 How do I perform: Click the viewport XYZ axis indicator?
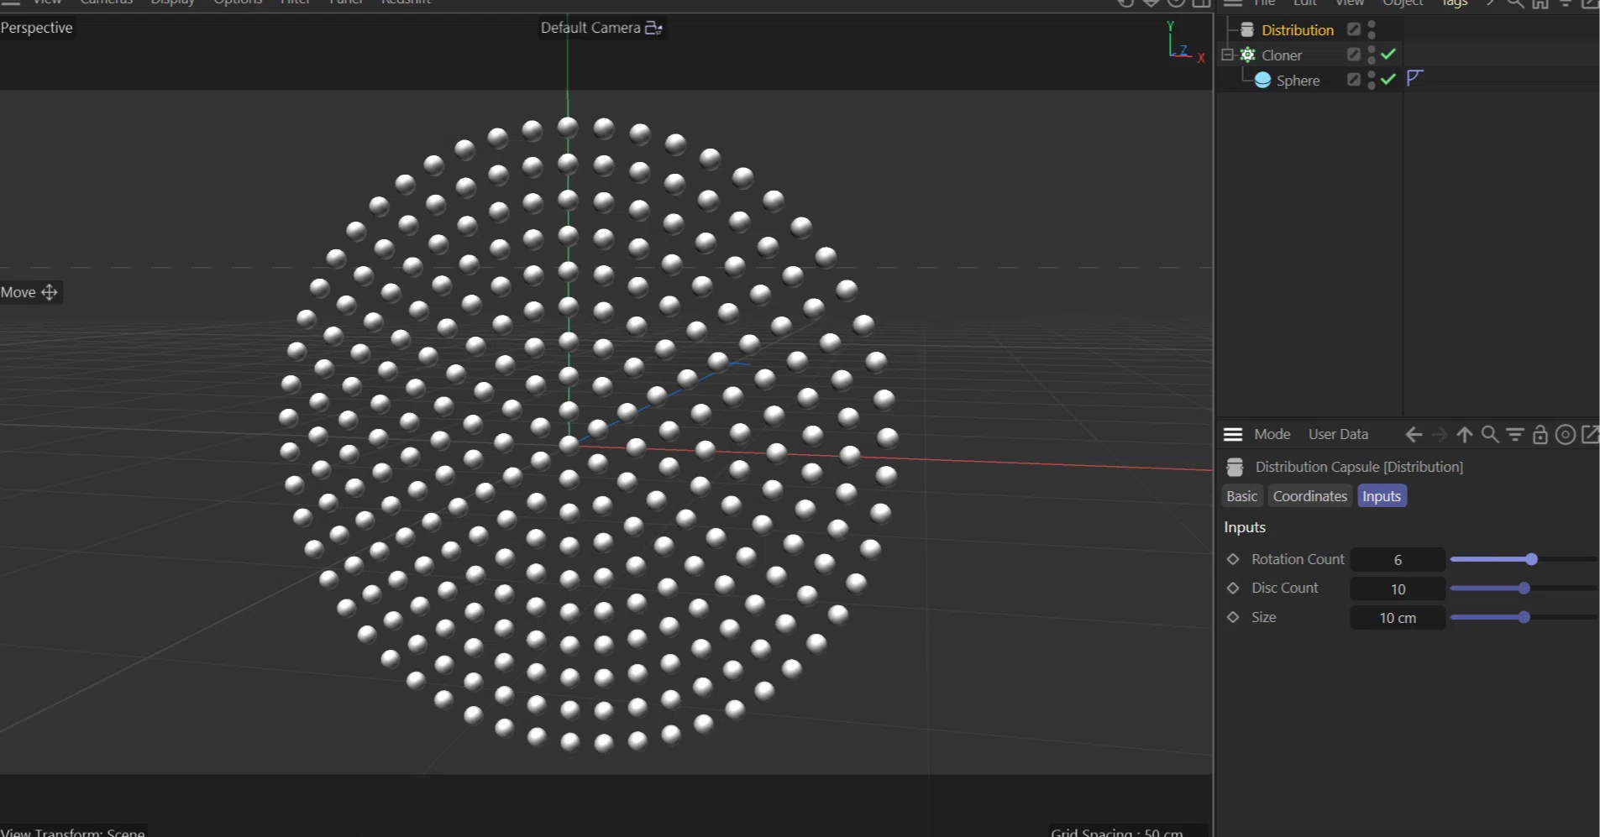(1186, 42)
